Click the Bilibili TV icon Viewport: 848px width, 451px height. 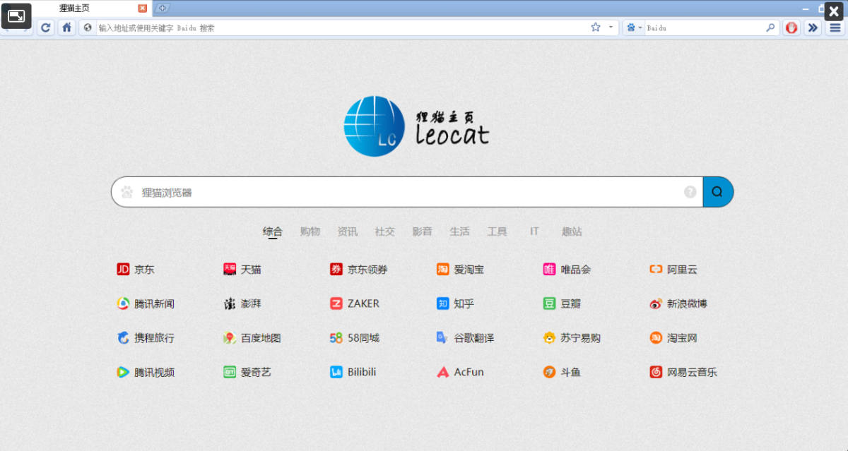[x=336, y=372]
